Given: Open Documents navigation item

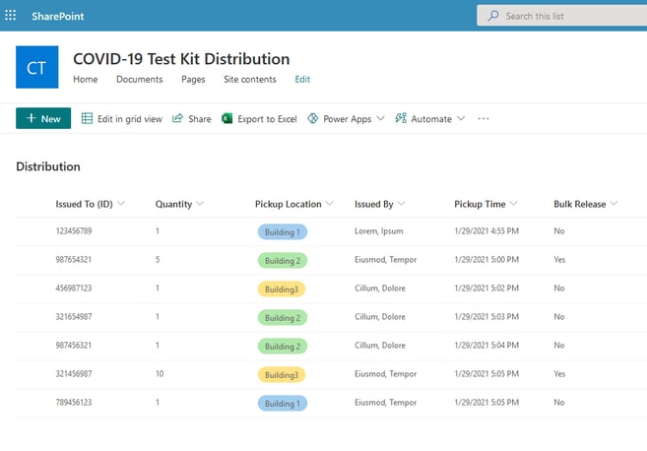Looking at the screenshot, I should 140,79.
